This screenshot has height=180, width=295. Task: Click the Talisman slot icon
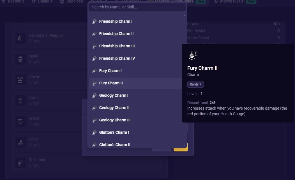[x=20, y=163]
